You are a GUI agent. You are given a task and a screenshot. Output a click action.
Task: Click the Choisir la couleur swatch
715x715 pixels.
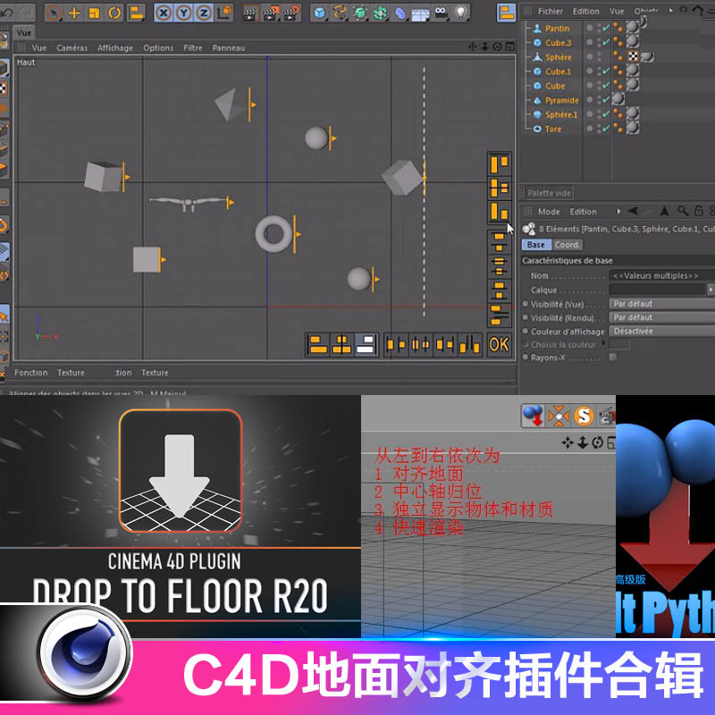point(619,344)
